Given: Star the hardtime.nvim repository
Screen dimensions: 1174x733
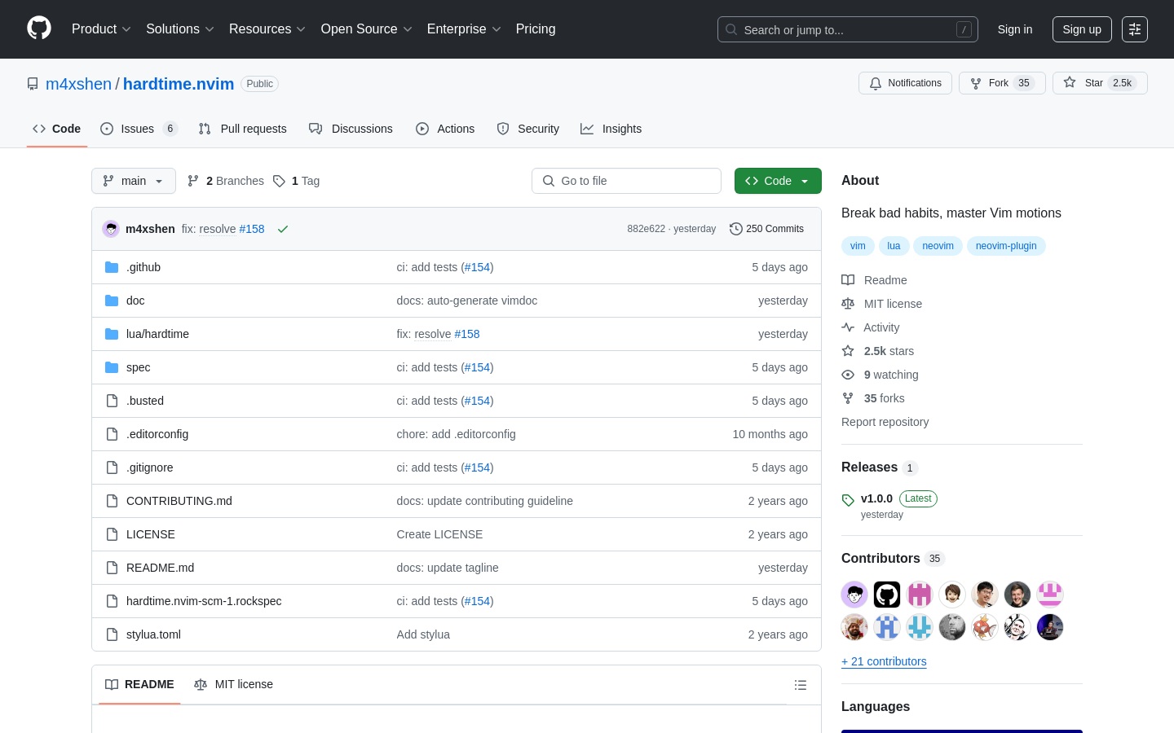Looking at the screenshot, I should 1100,83.
